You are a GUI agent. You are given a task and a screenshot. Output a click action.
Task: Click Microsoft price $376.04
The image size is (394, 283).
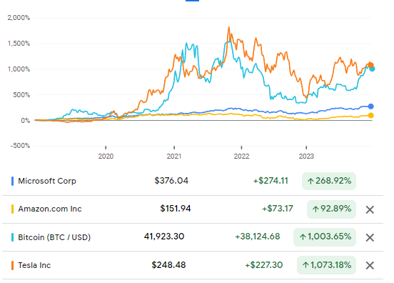pyautogui.click(x=171, y=181)
